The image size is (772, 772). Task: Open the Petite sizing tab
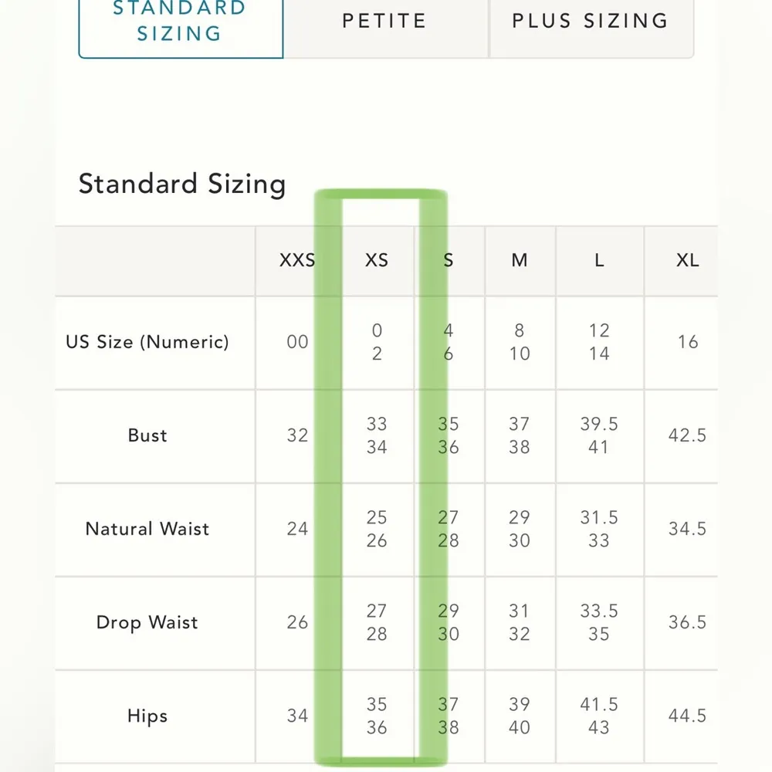(384, 22)
